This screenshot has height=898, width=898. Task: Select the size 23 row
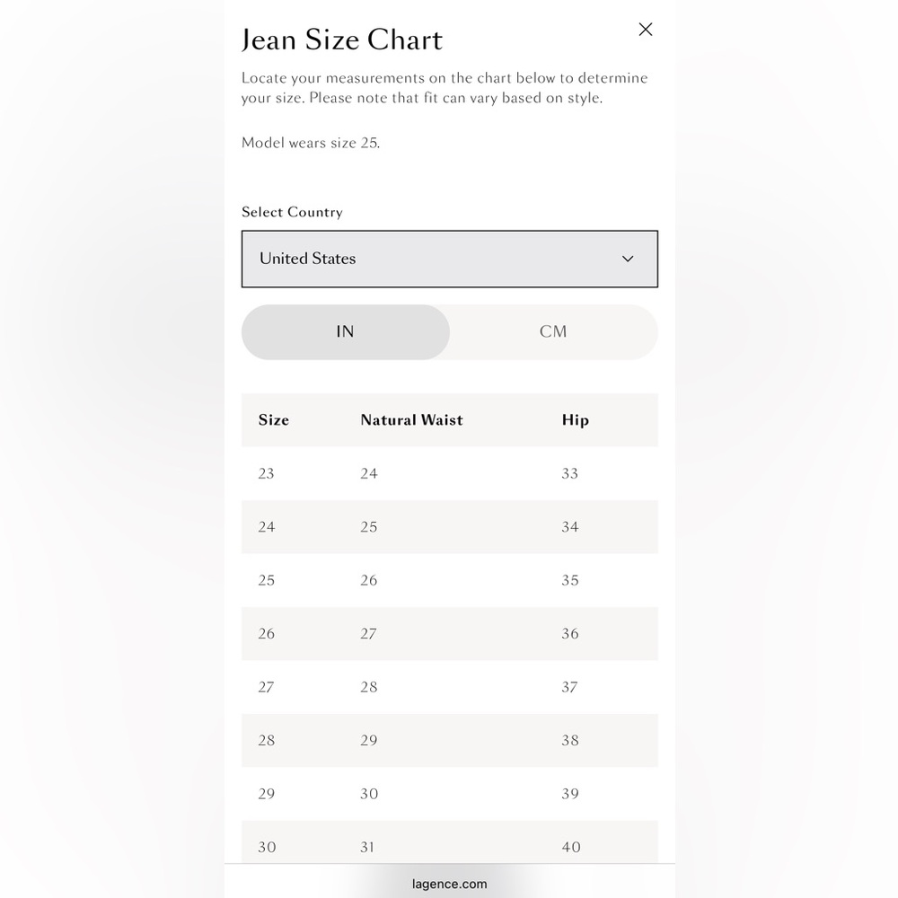point(450,473)
